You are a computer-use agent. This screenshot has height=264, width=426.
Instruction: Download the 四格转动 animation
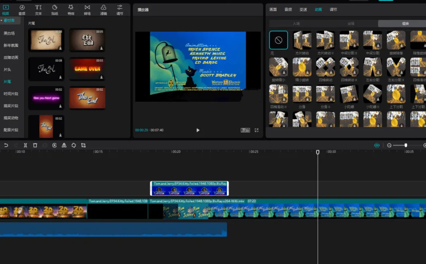click(x=331, y=72)
